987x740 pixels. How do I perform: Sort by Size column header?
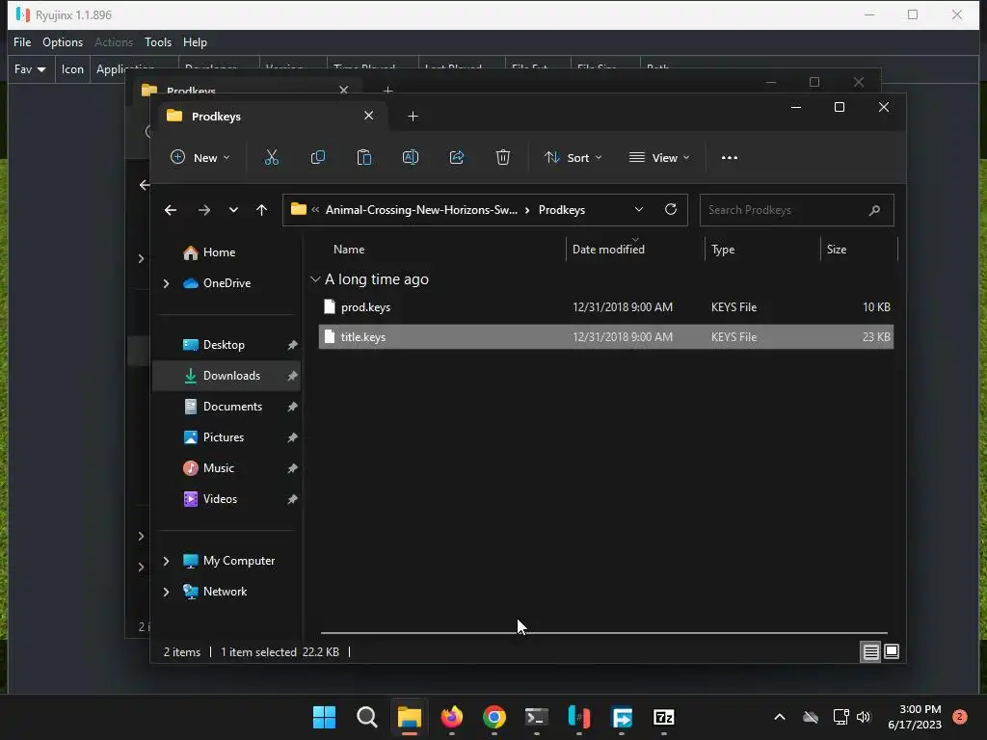836,250
